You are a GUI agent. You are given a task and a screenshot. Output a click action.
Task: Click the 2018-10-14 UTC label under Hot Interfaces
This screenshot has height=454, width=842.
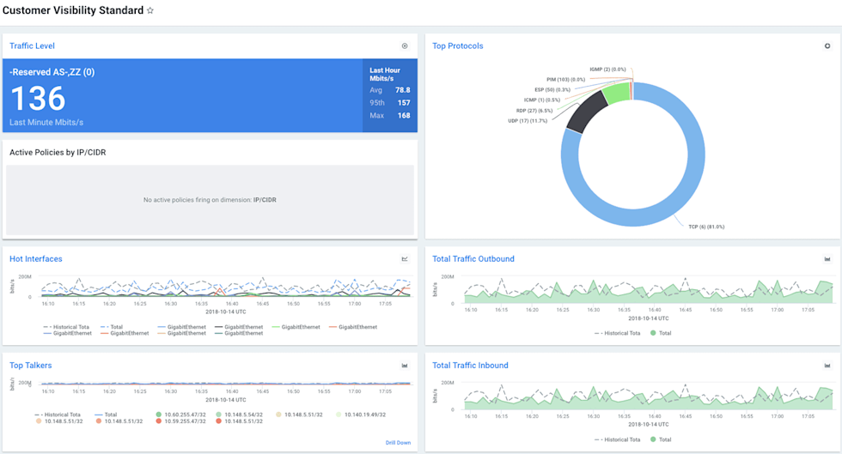(x=225, y=312)
